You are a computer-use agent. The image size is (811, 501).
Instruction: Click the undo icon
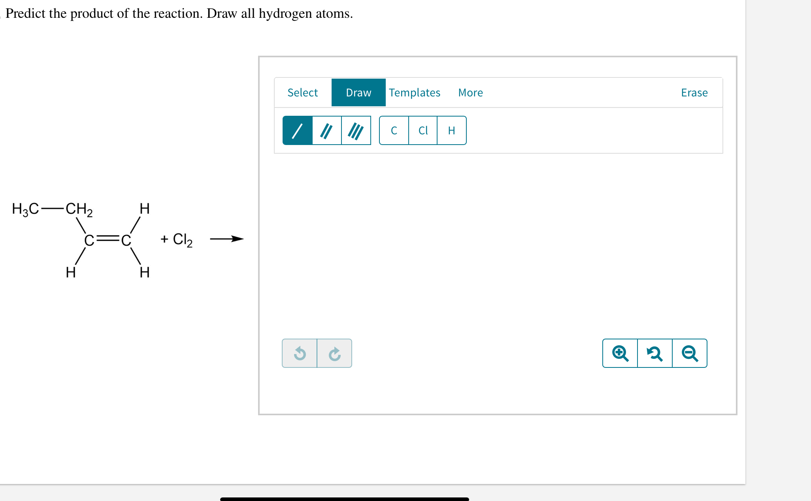(300, 353)
